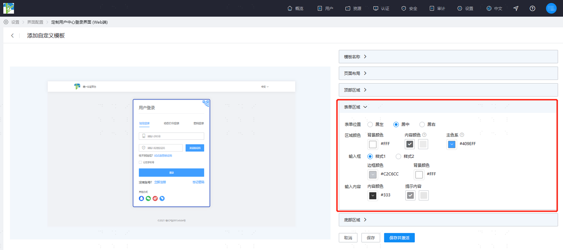The height and width of the screenshot is (250, 563).
Task: Open the 中文 dropdown in preview header
Action: 265,87
